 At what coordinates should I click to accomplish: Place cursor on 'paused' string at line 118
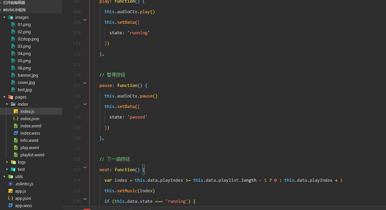coord(137,117)
